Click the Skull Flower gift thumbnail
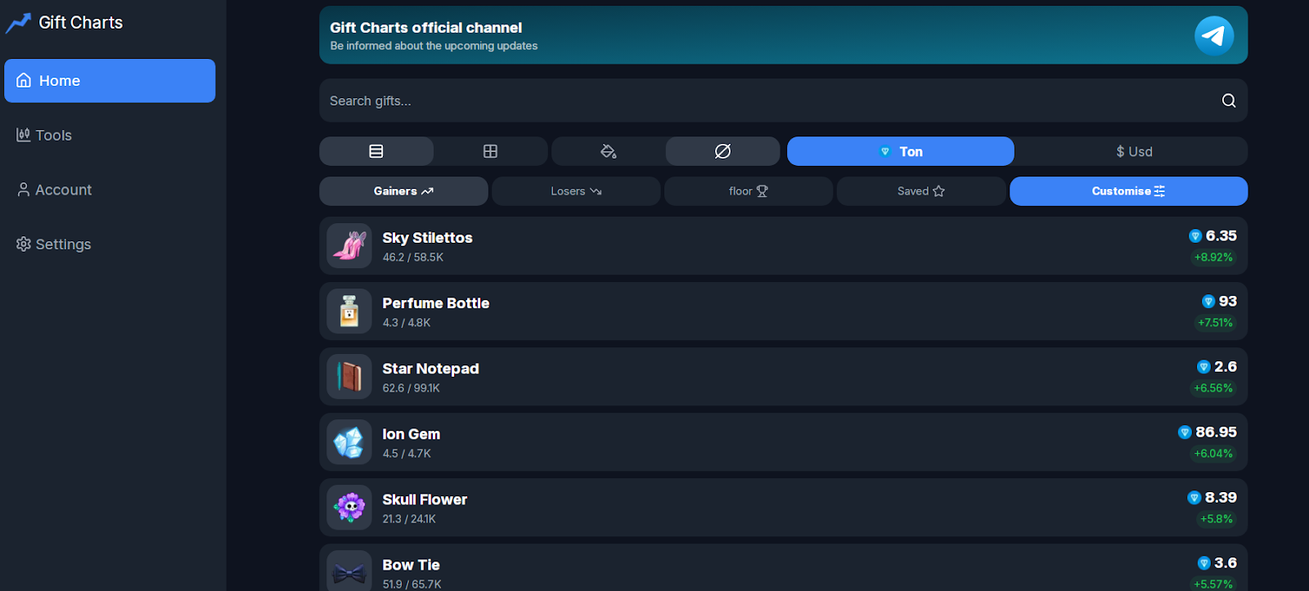1309x591 pixels. pyautogui.click(x=349, y=508)
